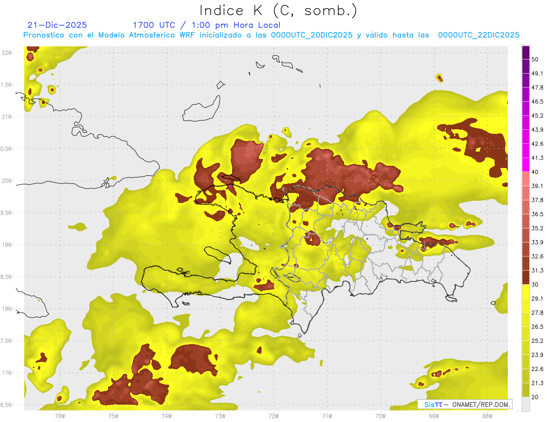Click the salmon colorbar swatch between 39.1 and 40

[x=526, y=179]
